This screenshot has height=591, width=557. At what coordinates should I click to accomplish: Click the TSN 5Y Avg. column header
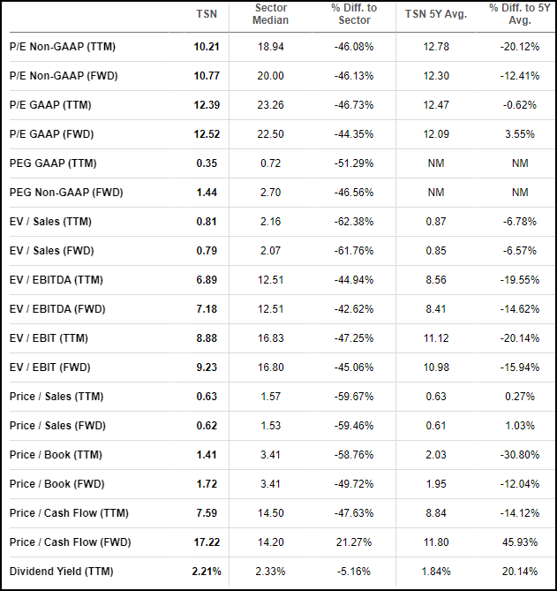tap(436, 14)
